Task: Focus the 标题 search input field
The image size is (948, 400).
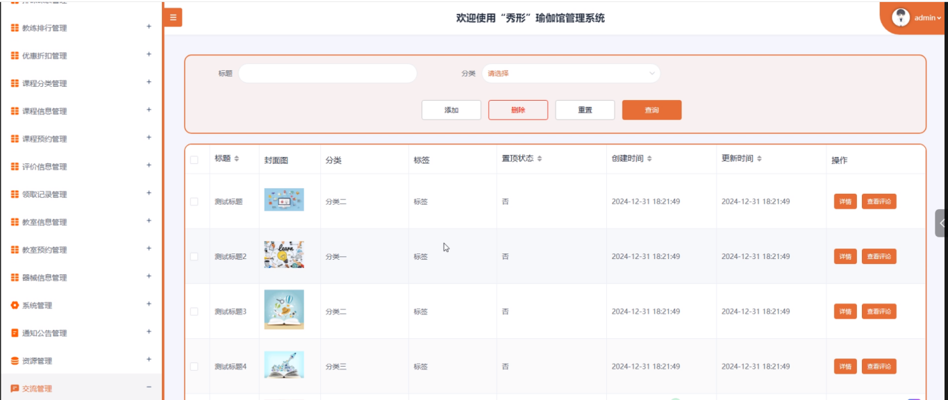Action: (x=328, y=73)
